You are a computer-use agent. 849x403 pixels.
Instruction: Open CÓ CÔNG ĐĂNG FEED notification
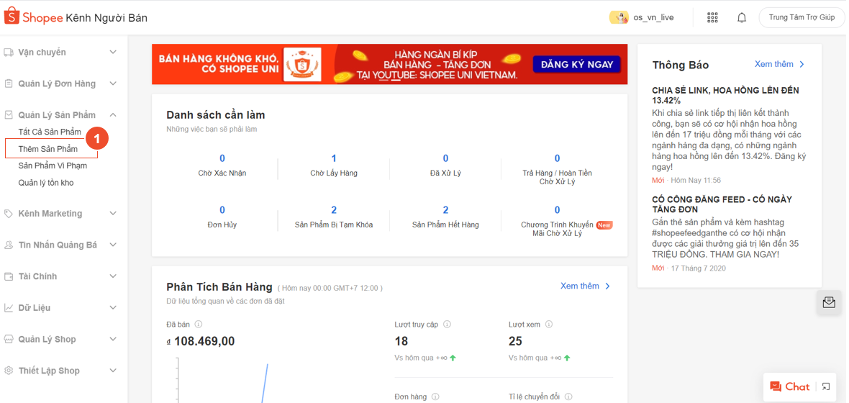click(722, 204)
